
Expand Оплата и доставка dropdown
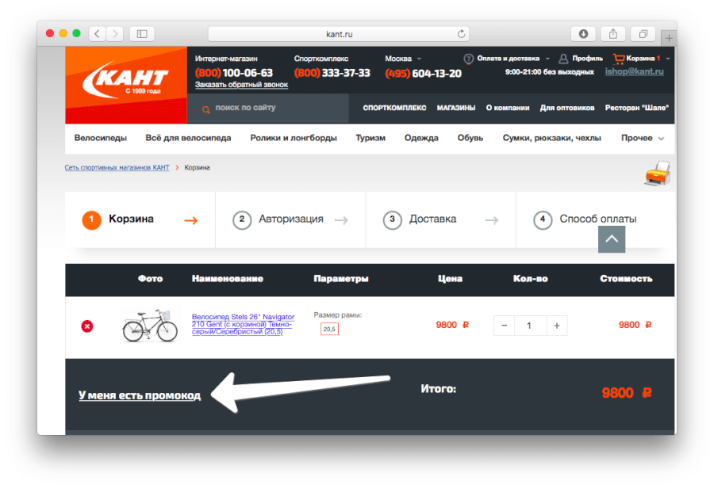[x=547, y=59]
